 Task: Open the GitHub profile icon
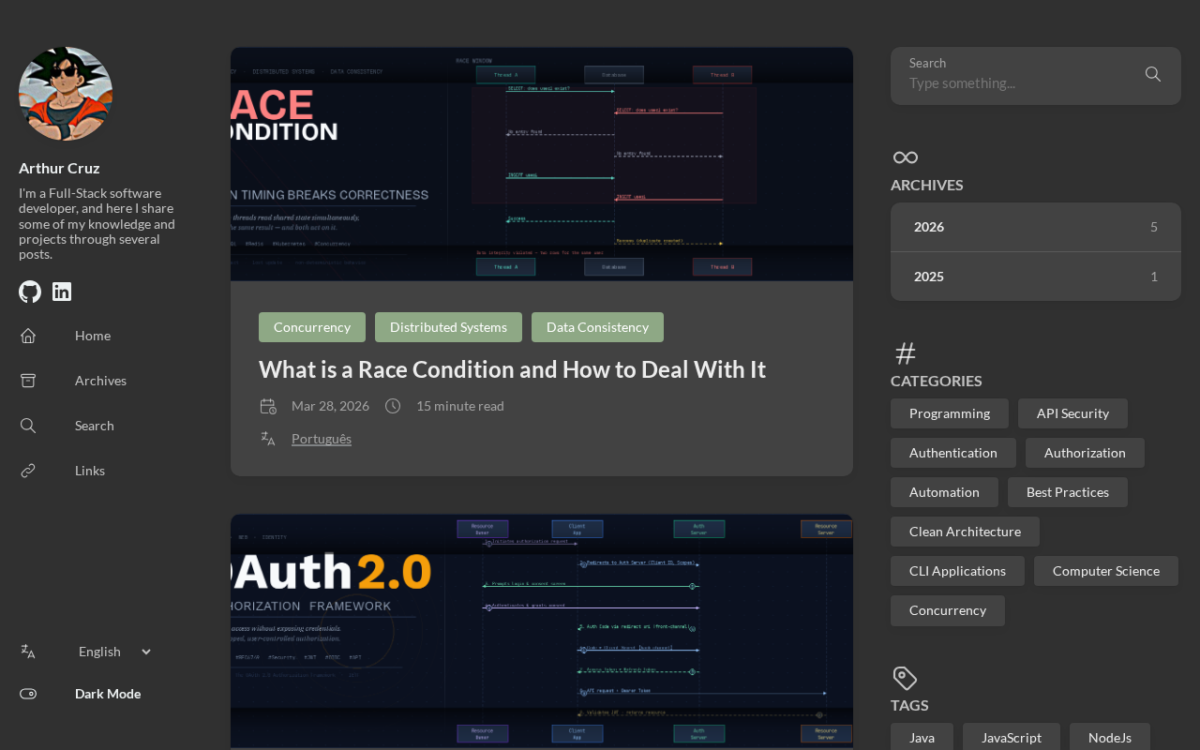[30, 292]
